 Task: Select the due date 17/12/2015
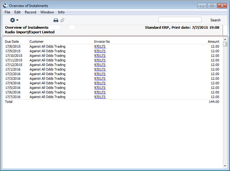[x=14, y=65]
